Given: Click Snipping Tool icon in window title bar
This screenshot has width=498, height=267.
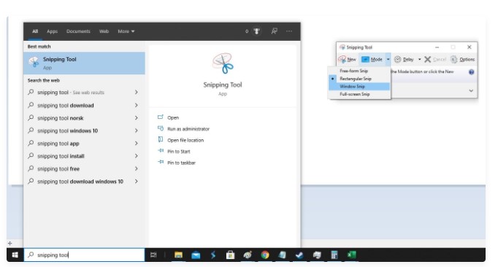Looking at the screenshot, I should pos(342,47).
